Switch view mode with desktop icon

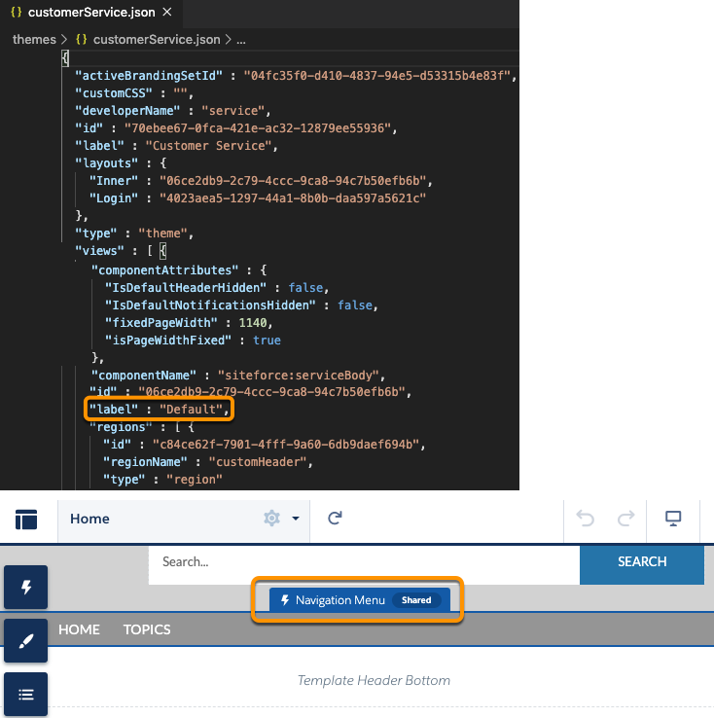point(672,519)
